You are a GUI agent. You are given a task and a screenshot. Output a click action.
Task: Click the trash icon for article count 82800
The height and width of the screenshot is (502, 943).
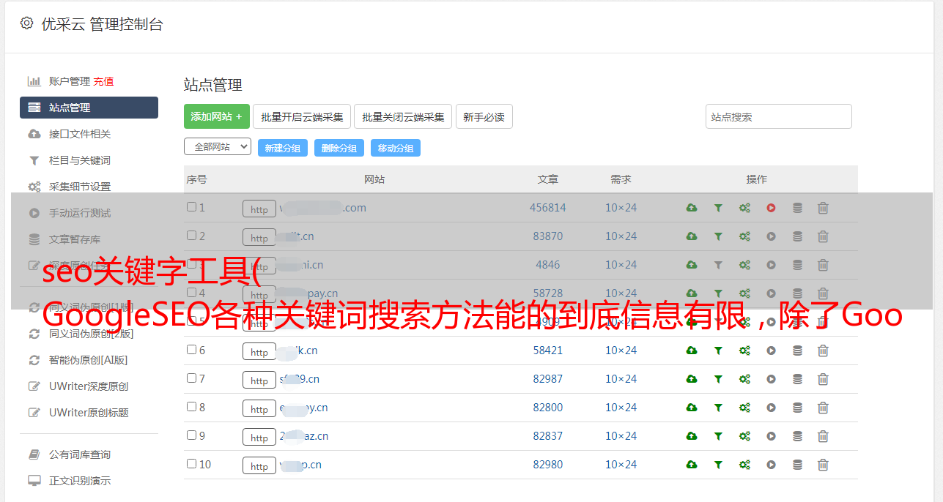click(x=823, y=408)
